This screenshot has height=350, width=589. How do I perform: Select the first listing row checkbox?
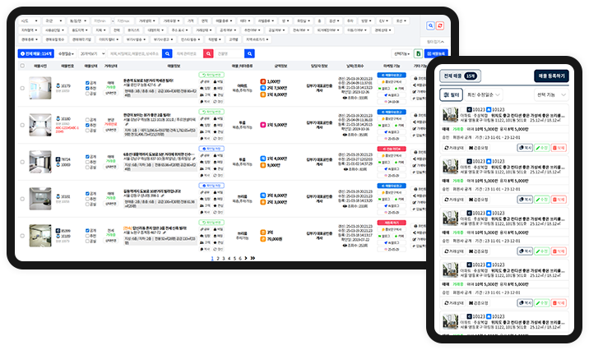tap(22, 88)
